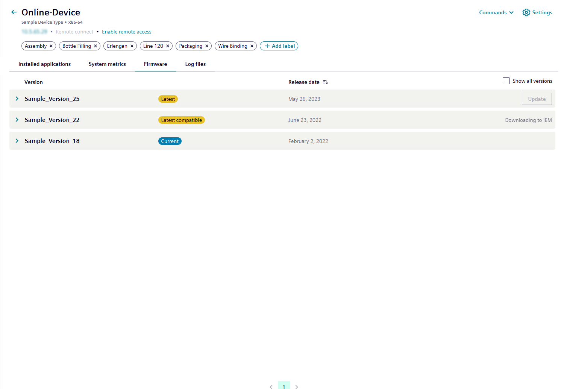The width and height of the screenshot is (567, 389).
Task: Expand the Sample_Version_25 row
Action: pos(17,99)
